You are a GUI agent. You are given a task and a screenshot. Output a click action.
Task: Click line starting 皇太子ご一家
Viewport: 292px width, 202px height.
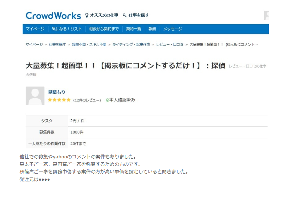pos(81,164)
